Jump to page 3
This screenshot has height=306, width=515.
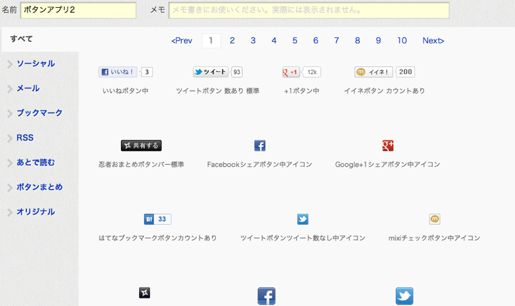tap(253, 41)
